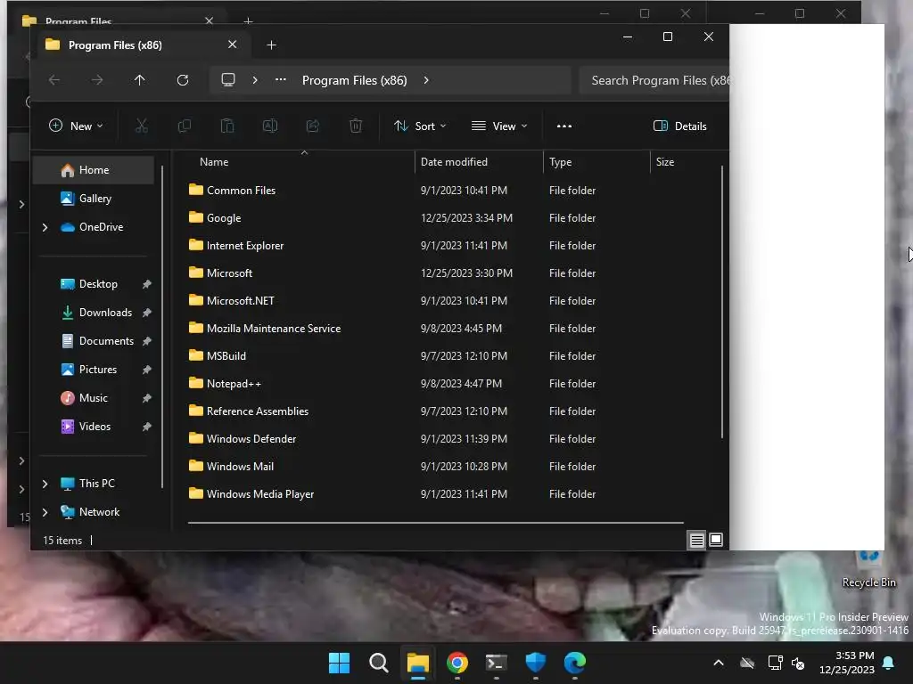Open Recycle Bin on desktop
The width and height of the screenshot is (913, 684).
click(868, 570)
